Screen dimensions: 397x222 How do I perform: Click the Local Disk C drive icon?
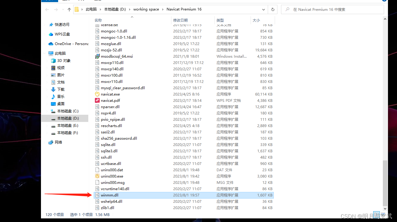pyautogui.click(x=53, y=111)
